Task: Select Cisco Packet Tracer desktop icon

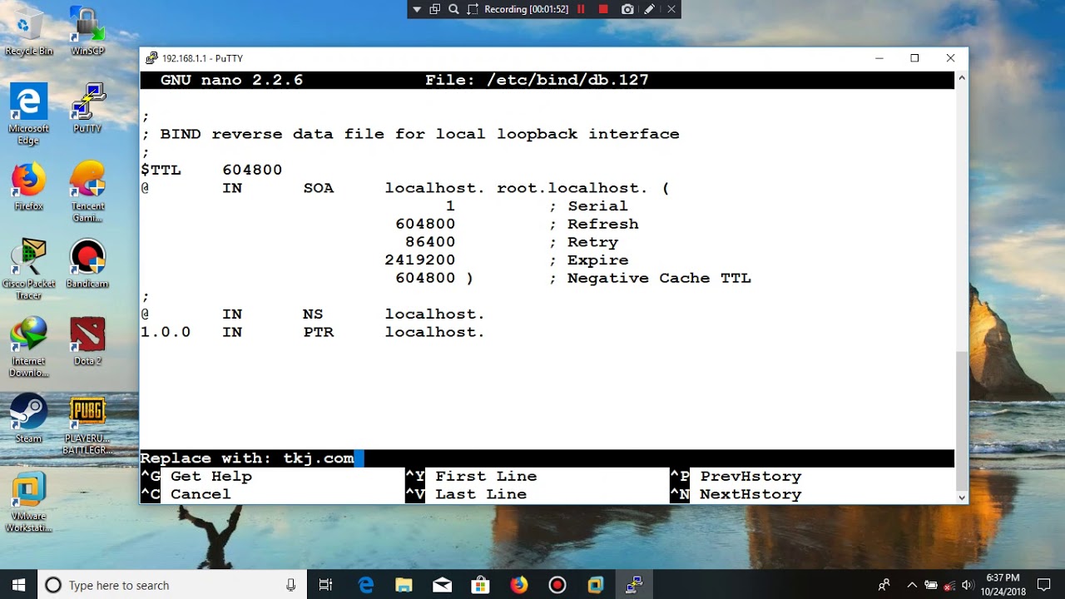Action: point(28,270)
